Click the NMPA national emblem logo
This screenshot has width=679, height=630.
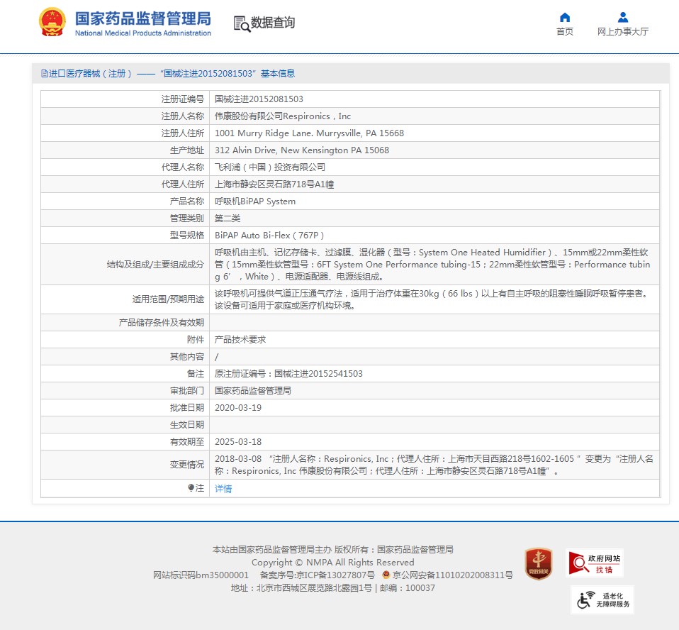(52, 23)
